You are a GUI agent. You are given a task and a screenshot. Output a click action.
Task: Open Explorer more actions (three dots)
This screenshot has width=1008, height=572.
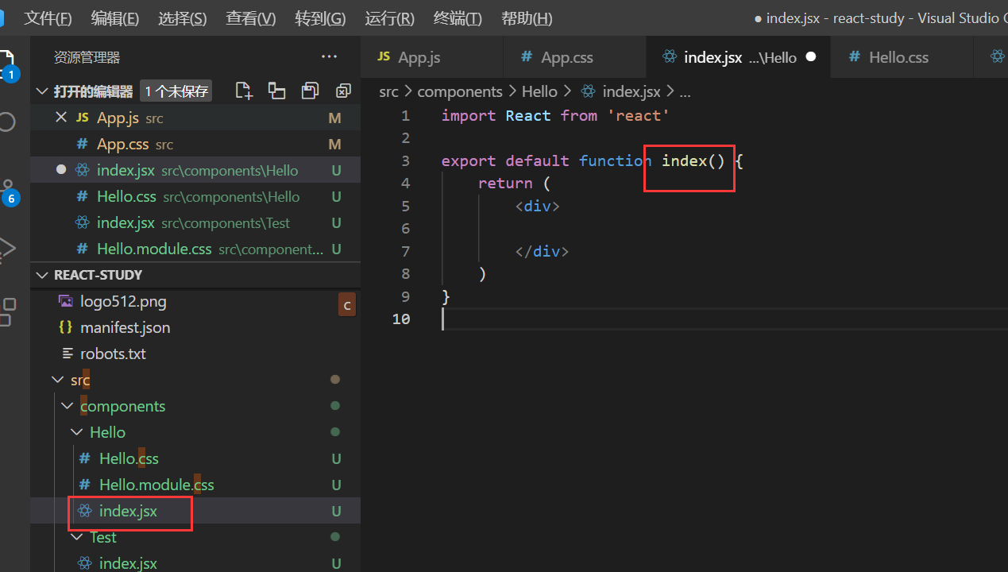point(329,57)
